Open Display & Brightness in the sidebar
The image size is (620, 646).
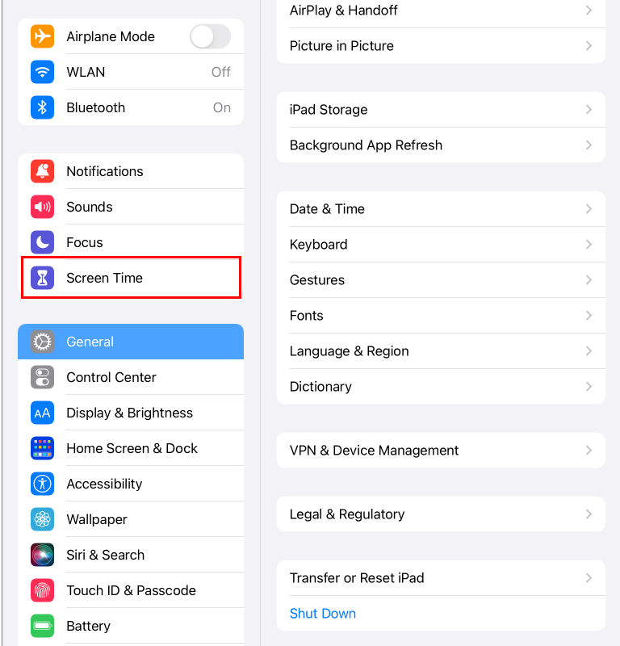pos(131,413)
